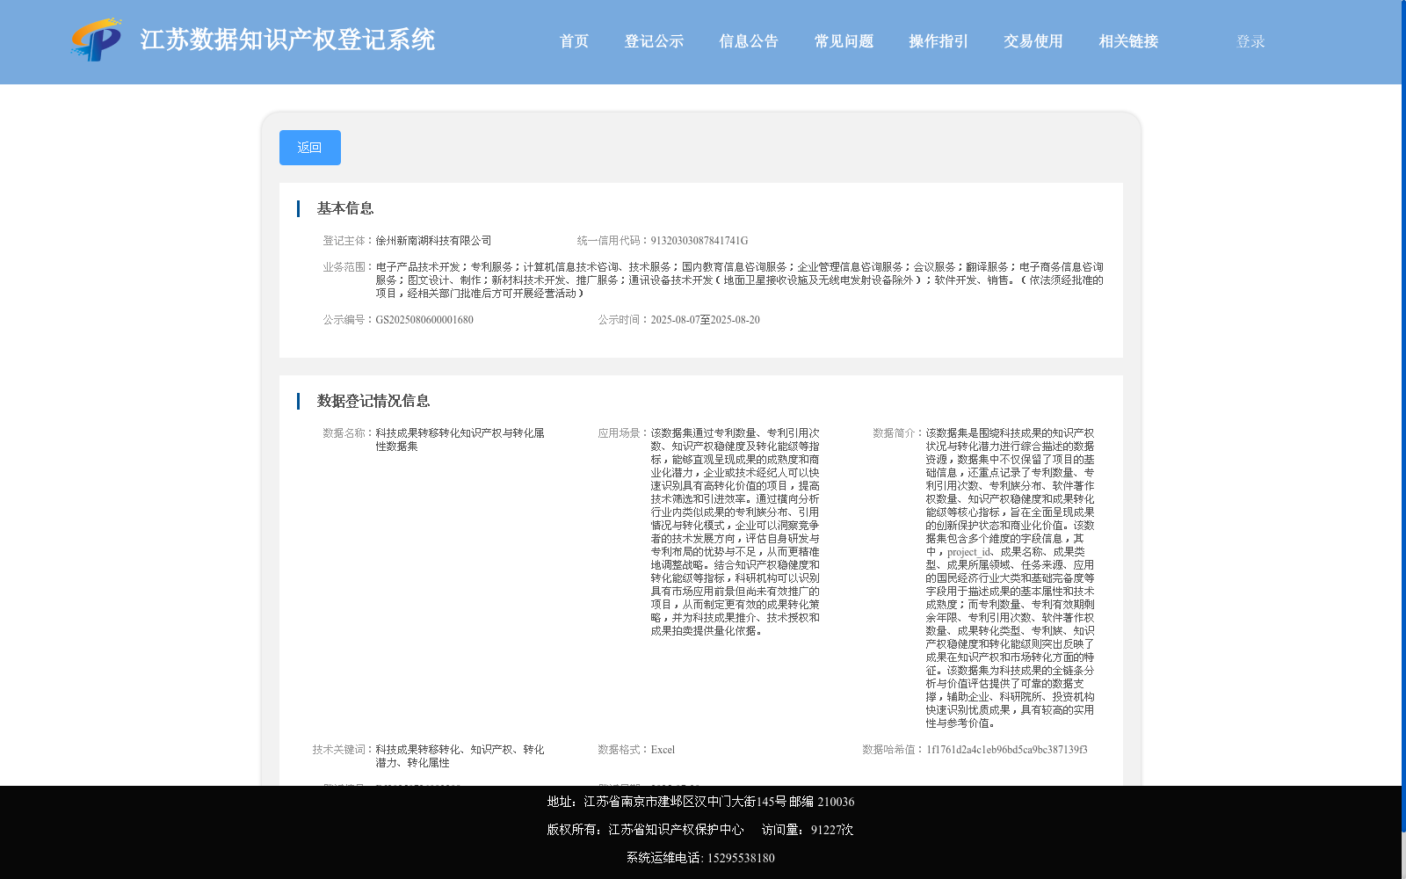Open the 相关链接 navigation item
The width and height of the screenshot is (1406, 879).
[x=1128, y=41]
